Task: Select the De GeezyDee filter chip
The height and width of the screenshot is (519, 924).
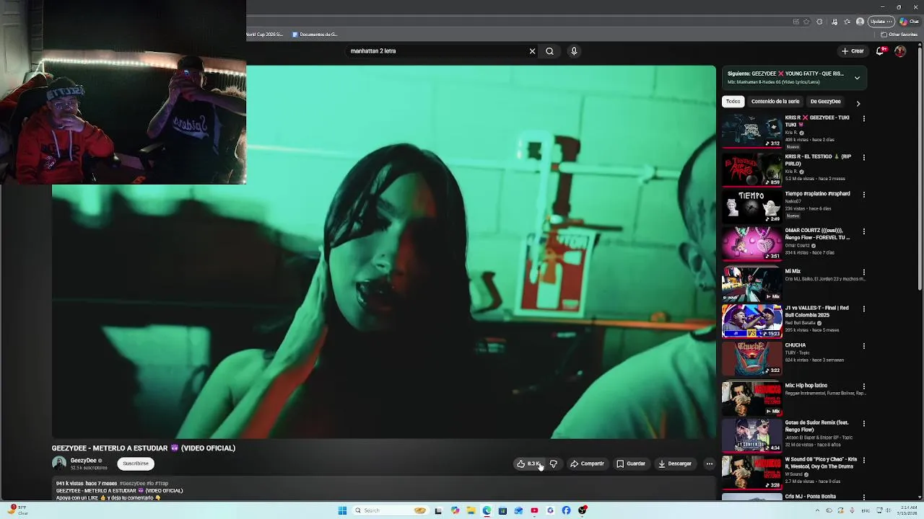Action: point(825,102)
